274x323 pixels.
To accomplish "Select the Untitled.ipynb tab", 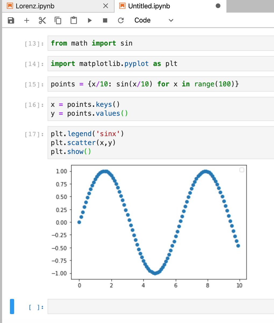I will (x=170, y=6).
